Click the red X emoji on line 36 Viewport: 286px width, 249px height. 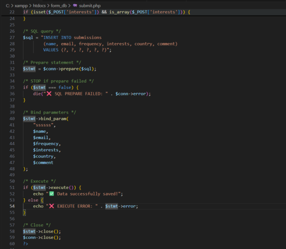49,94
